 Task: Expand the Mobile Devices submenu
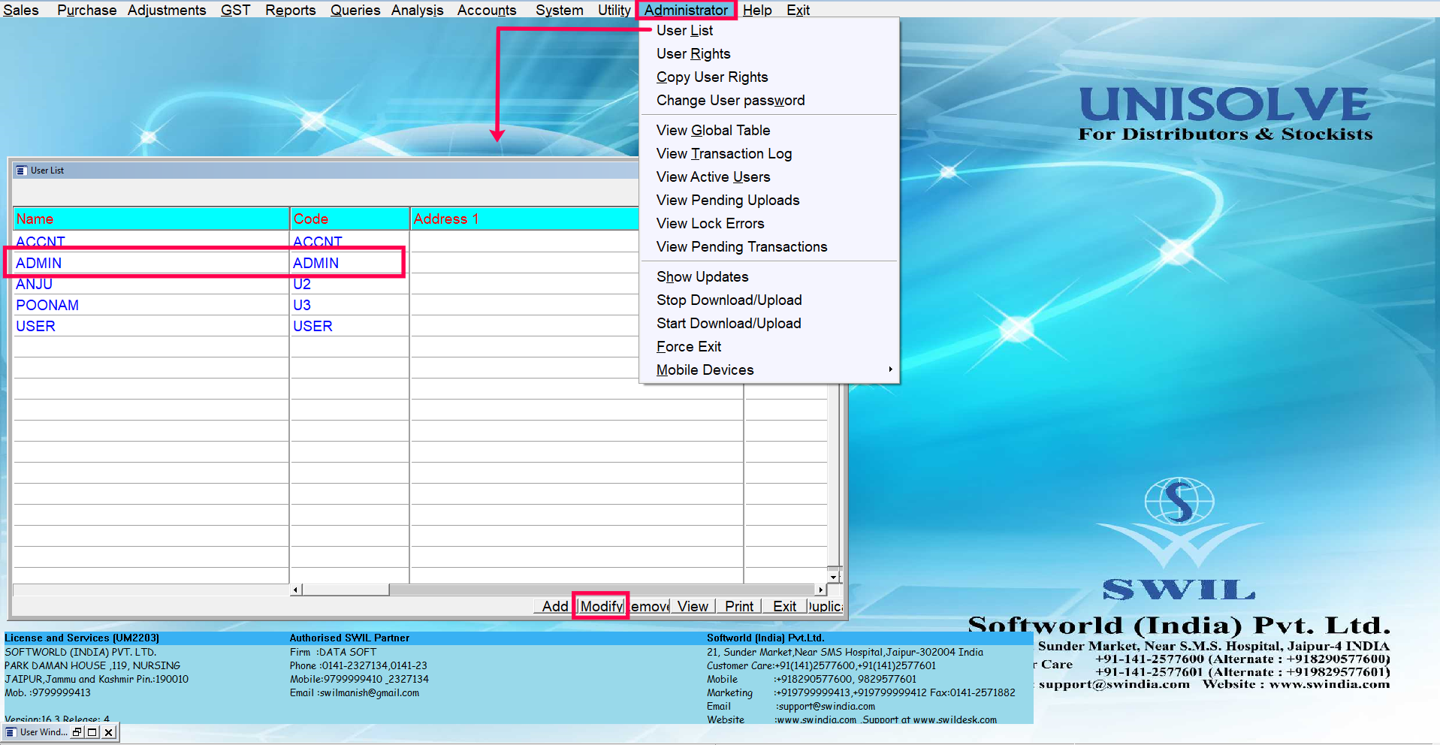click(x=768, y=369)
